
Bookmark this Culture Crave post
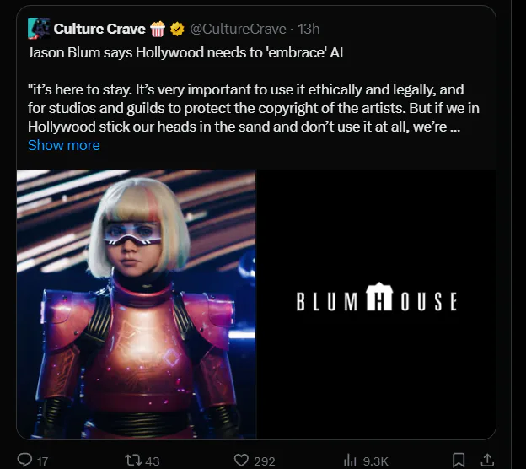[x=459, y=460]
